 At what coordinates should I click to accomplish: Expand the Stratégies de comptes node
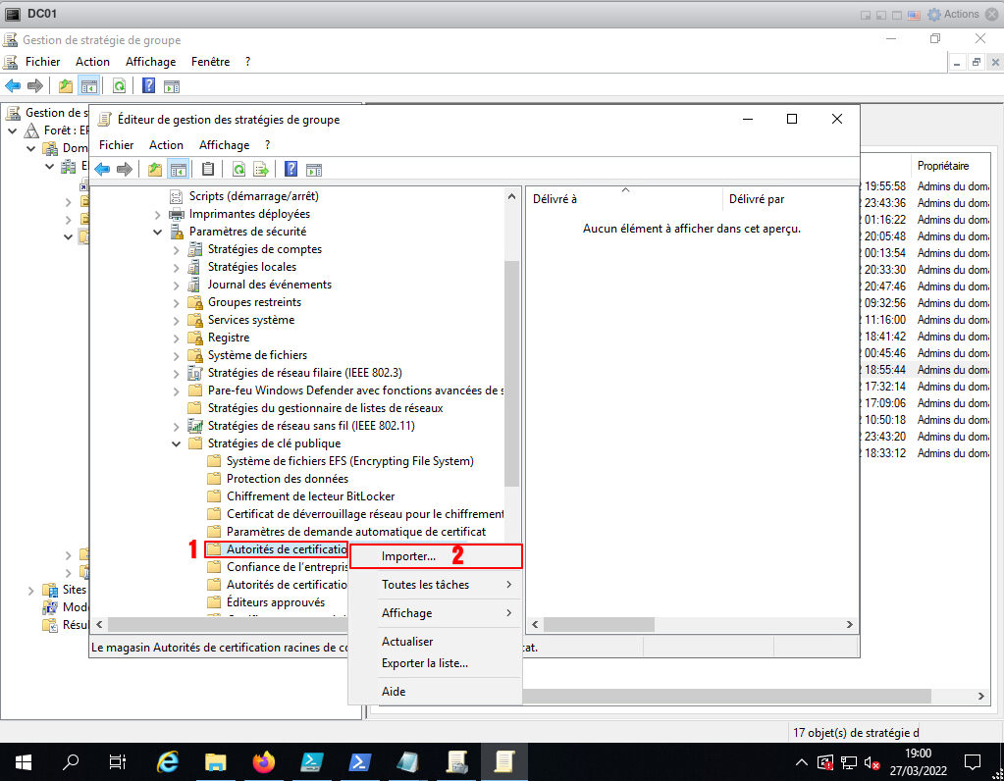(x=177, y=249)
